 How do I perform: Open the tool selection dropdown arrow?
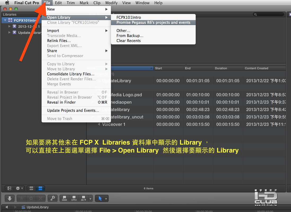pyautogui.click(x=106, y=199)
